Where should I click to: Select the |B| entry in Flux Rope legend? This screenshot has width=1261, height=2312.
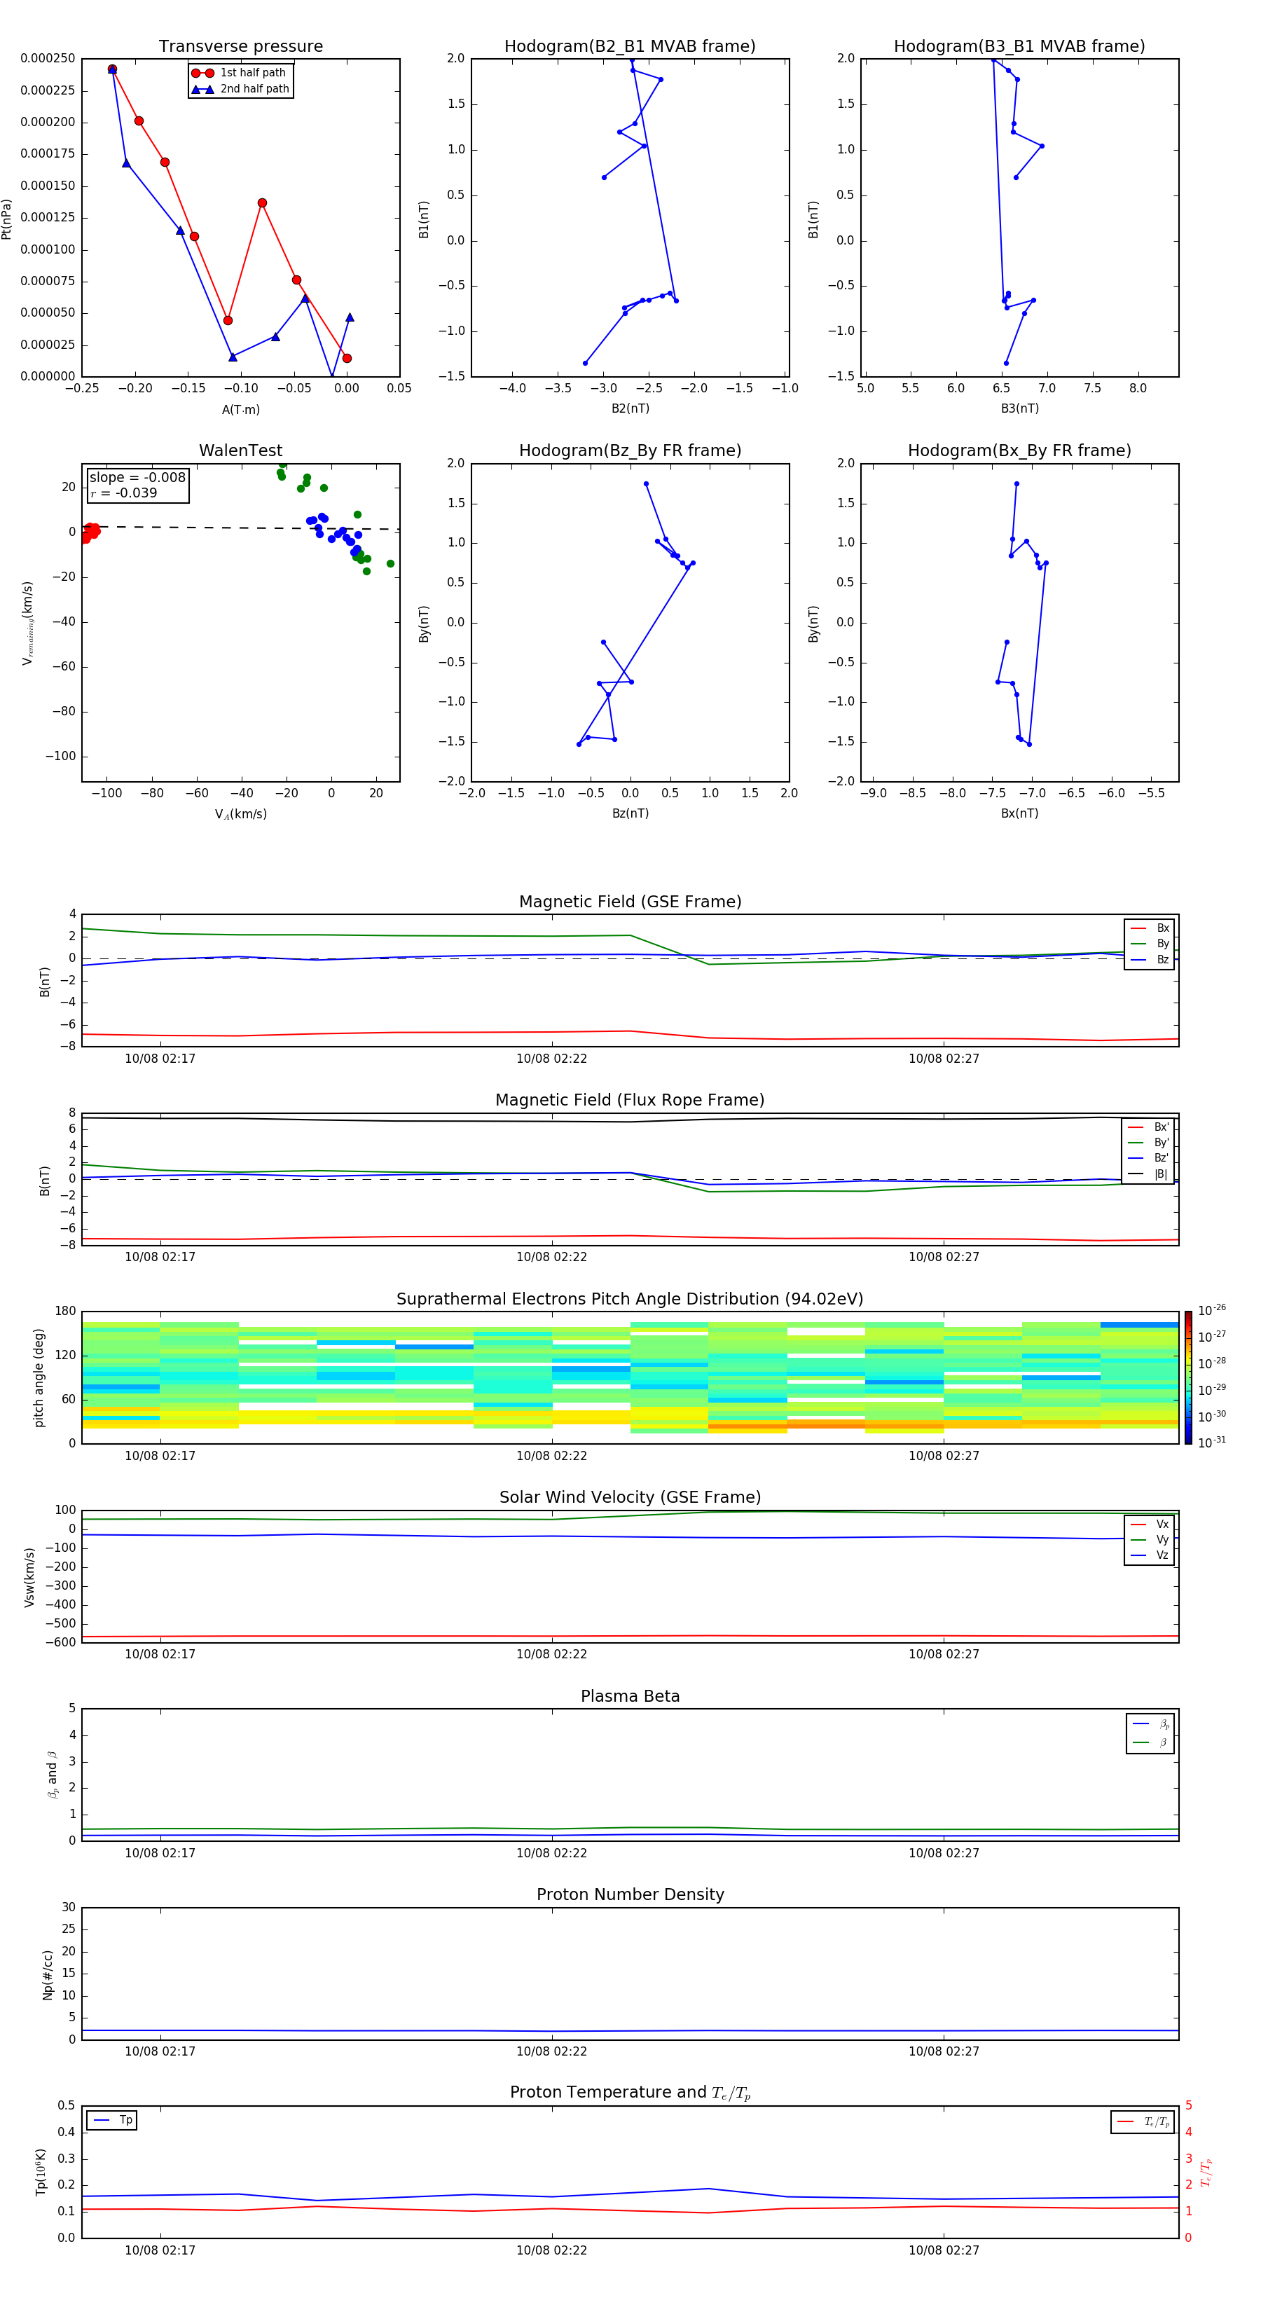pos(1149,1174)
